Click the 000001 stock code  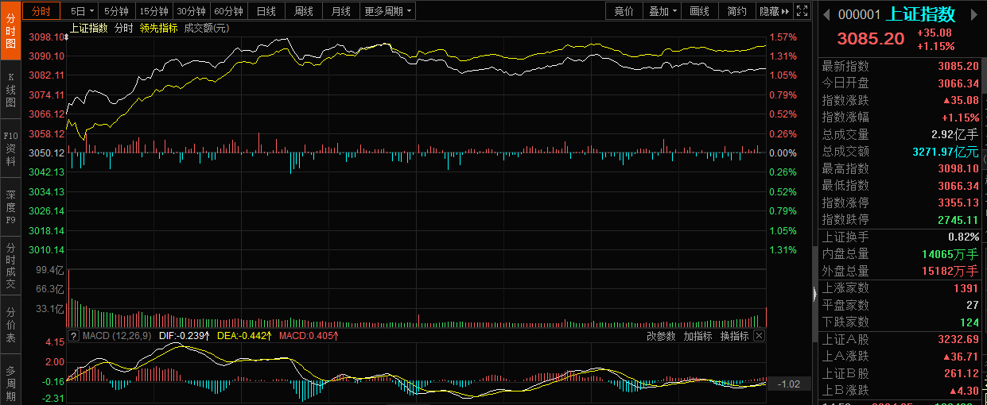[860, 14]
